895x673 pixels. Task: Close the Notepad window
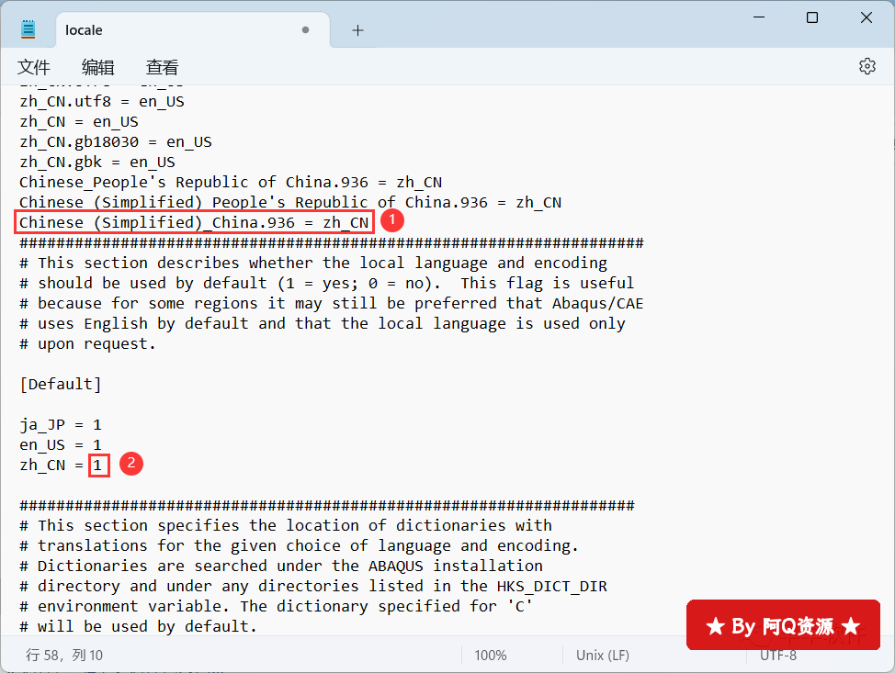tap(867, 17)
